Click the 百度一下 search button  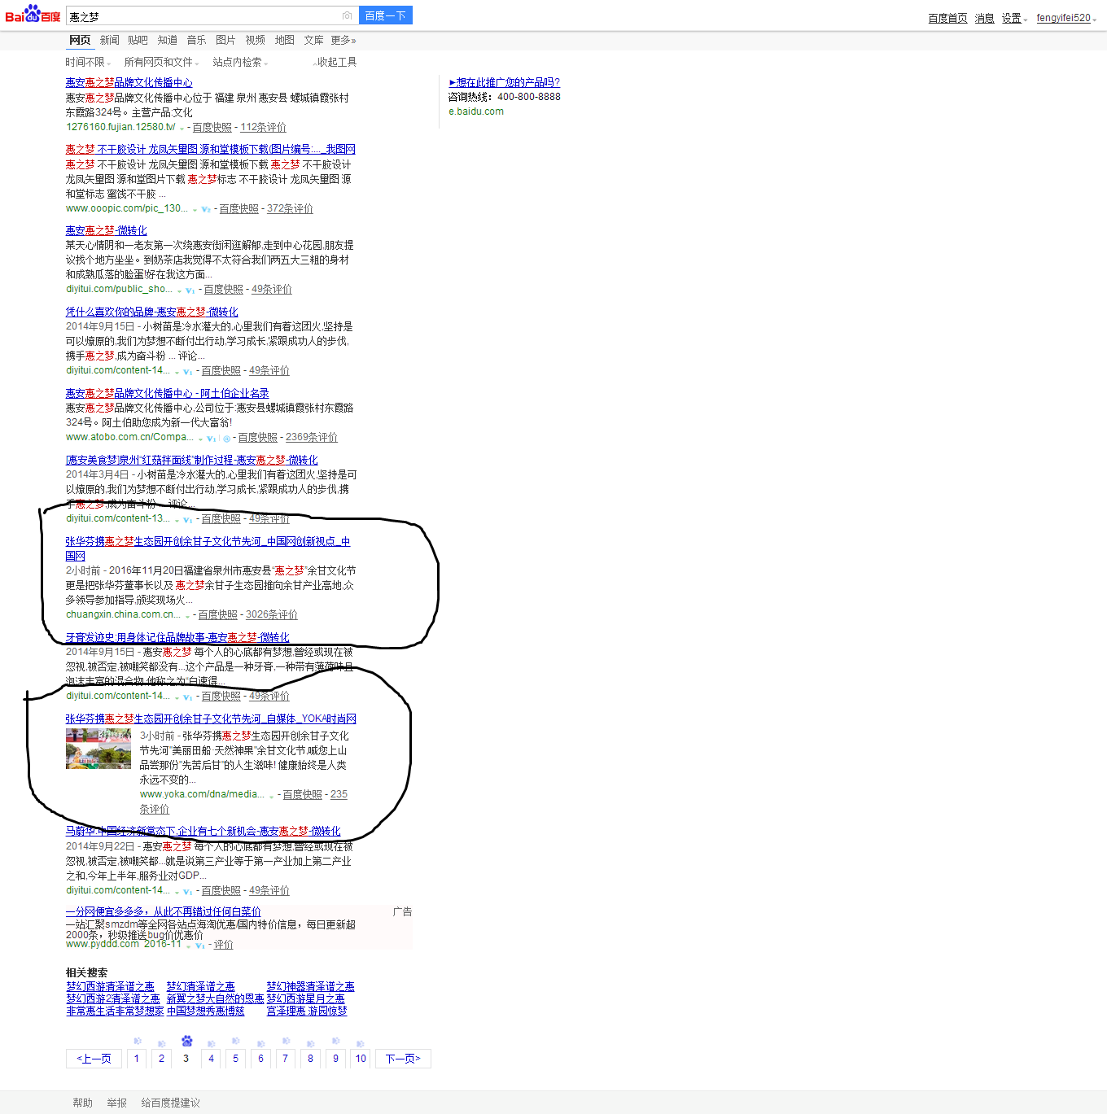click(x=386, y=15)
